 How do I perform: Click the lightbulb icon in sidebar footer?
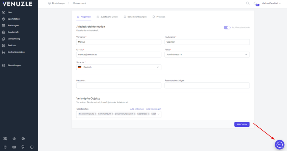(x=23, y=147)
